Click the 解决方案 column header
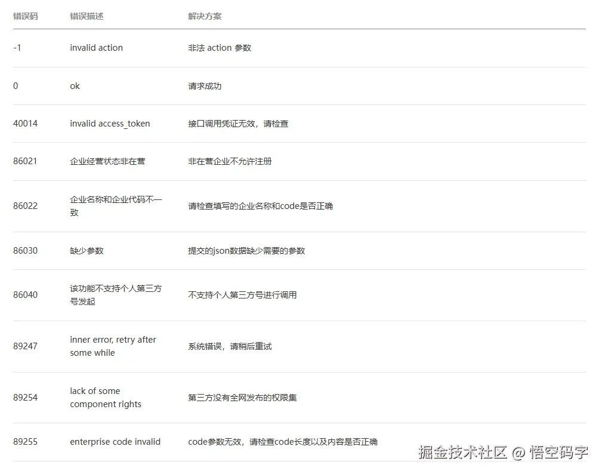 pos(205,16)
